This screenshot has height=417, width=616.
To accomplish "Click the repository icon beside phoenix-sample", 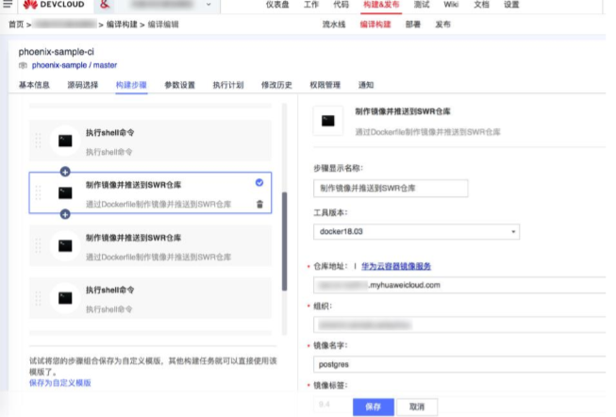I will coord(23,65).
